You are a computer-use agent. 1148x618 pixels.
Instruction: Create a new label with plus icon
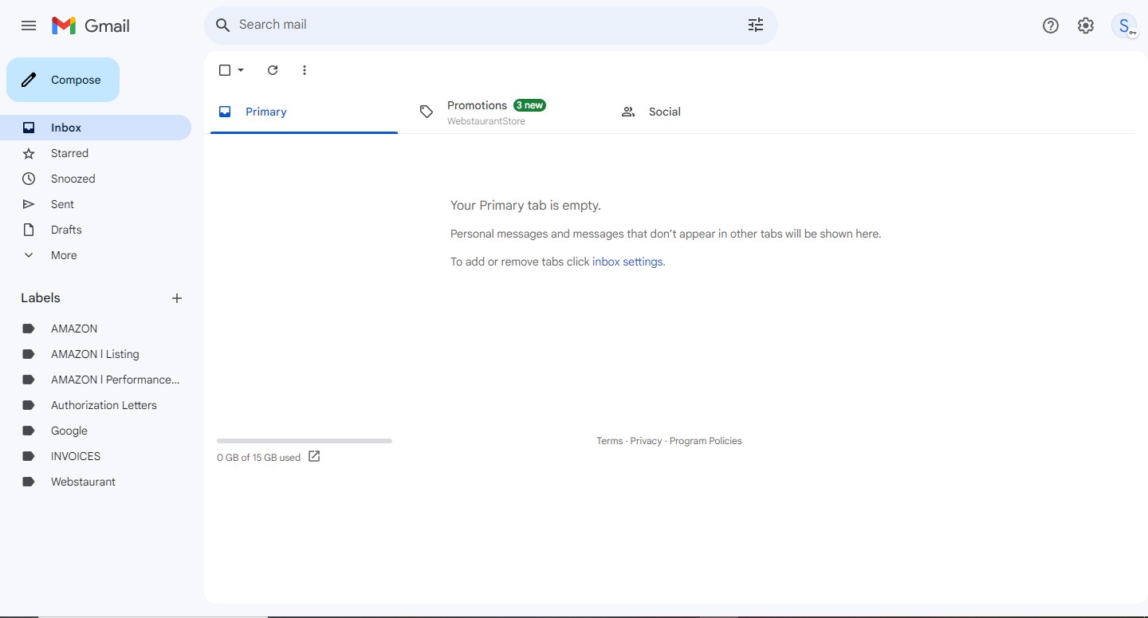point(177,298)
